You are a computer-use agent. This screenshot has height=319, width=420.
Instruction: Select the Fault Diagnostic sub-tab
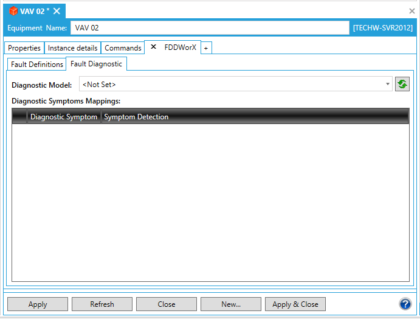(x=96, y=64)
